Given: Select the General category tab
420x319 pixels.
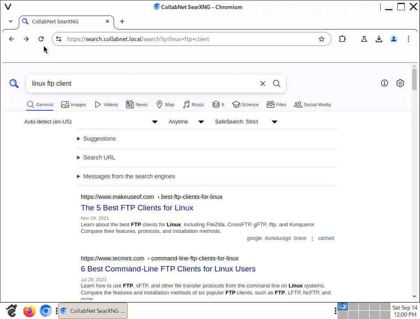Looking at the screenshot, I should 40,105.
